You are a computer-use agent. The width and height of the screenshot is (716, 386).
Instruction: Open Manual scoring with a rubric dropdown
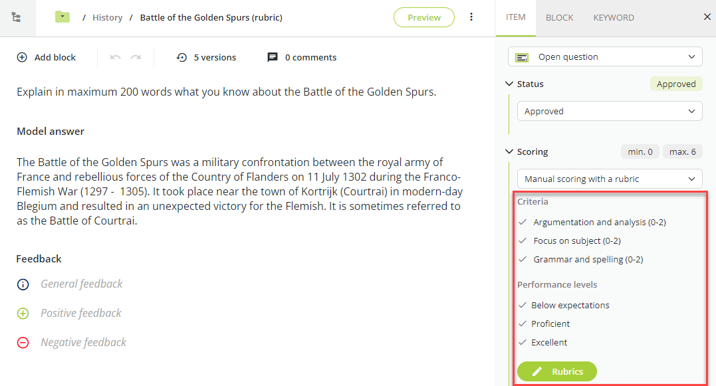tap(610, 179)
